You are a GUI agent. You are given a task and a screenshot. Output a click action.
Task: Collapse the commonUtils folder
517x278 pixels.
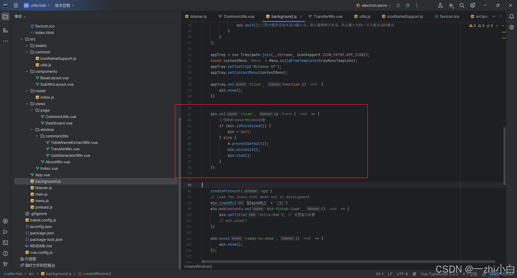pos(37,136)
